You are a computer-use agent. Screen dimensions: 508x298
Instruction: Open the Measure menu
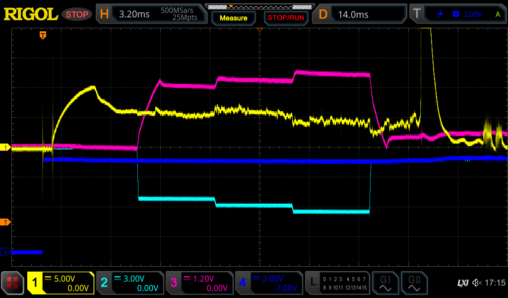pyautogui.click(x=233, y=18)
